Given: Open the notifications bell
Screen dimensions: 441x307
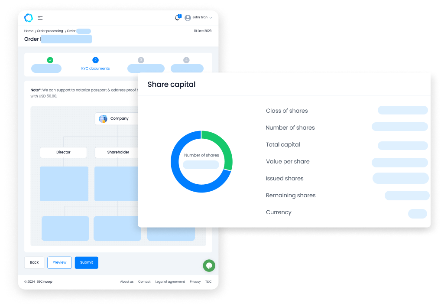Looking at the screenshot, I should tap(177, 18).
